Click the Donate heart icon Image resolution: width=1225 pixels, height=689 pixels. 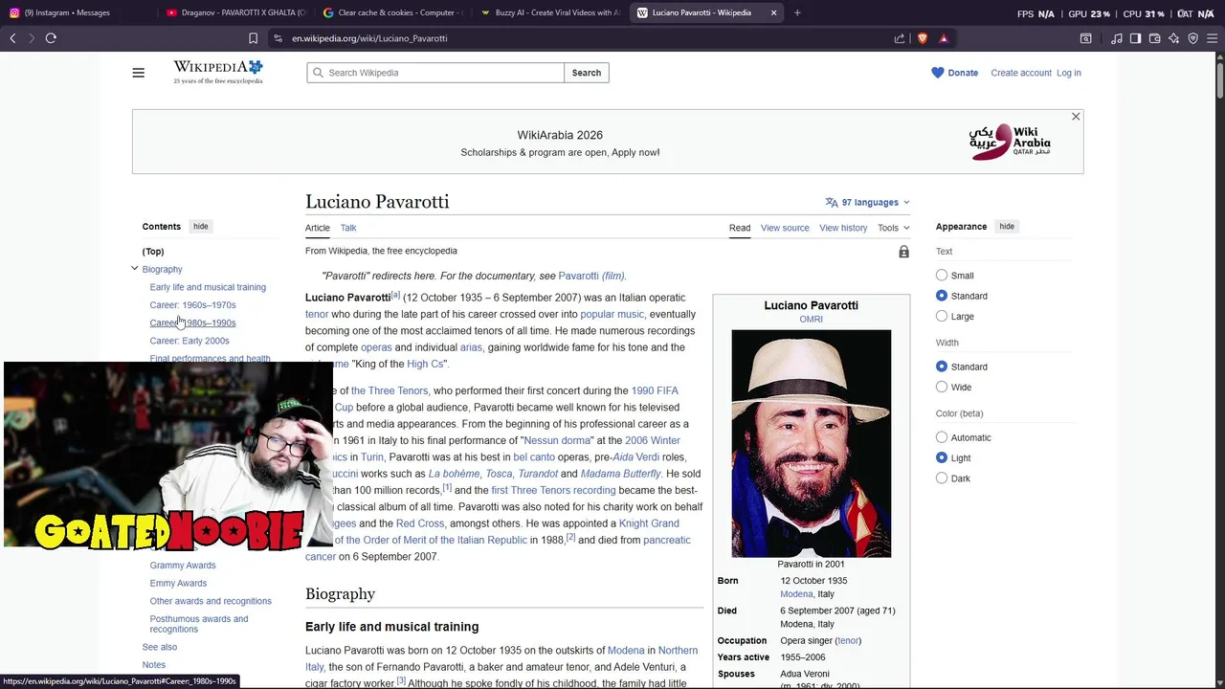[x=938, y=73]
